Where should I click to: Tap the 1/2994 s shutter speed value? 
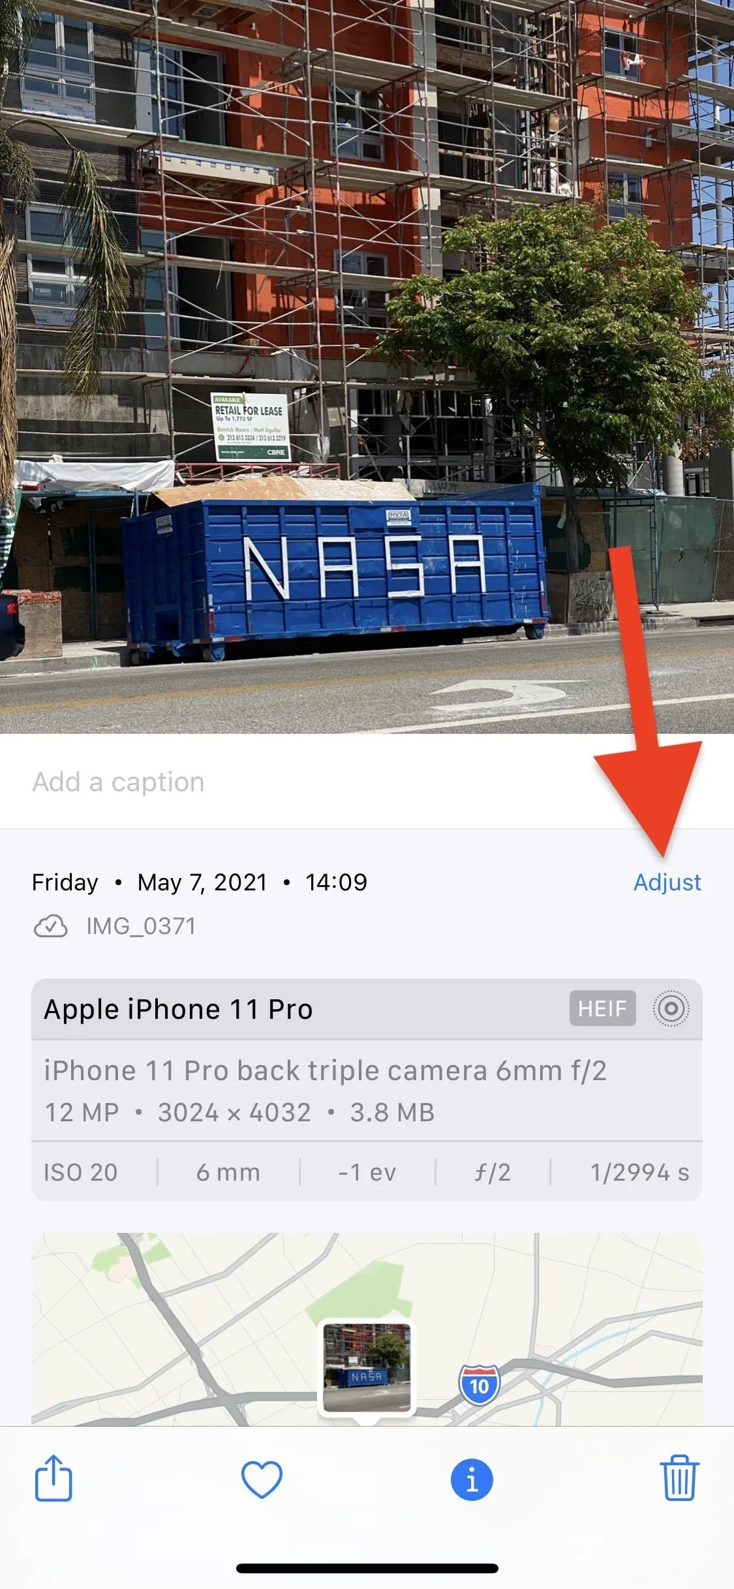639,1172
